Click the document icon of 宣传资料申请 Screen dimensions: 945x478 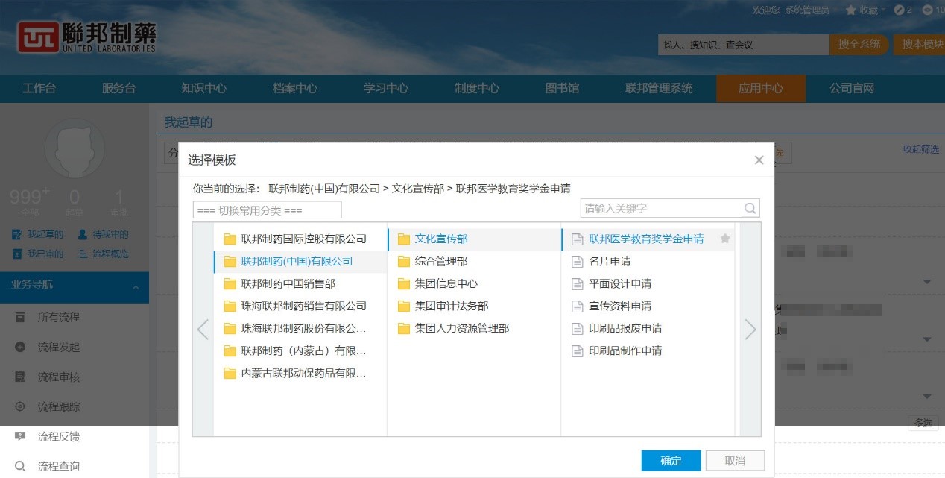tap(577, 306)
